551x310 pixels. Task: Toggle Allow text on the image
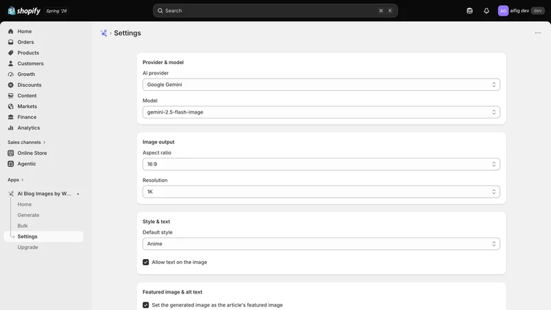(146, 262)
